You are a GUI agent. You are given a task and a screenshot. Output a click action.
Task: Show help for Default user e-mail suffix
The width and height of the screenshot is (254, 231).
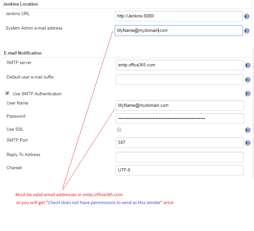pyautogui.click(x=248, y=80)
